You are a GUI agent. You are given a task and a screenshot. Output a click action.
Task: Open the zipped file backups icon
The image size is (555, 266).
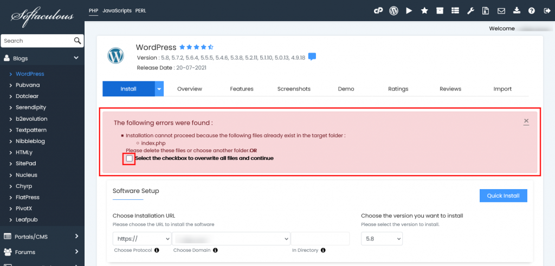tap(486, 11)
